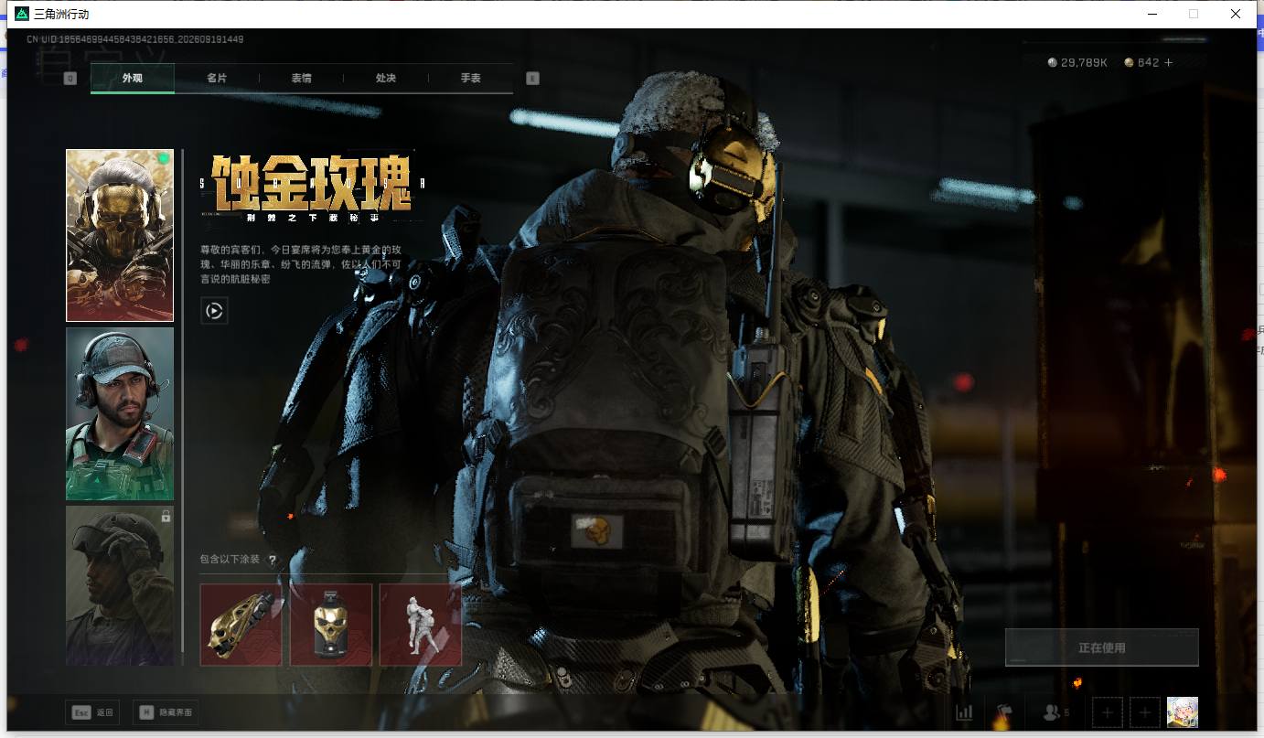This screenshot has width=1264, height=738.
Task: Click the plus to add gold currency
Action: click(1168, 63)
